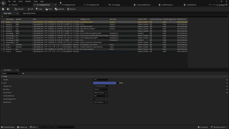Click the Browse to asset icon
This screenshot has width=229, height=129.
[x=8, y=9]
